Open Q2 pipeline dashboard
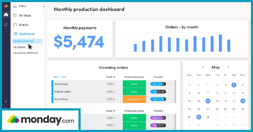Screen dimensions: 253x132 click(x=19, y=47)
